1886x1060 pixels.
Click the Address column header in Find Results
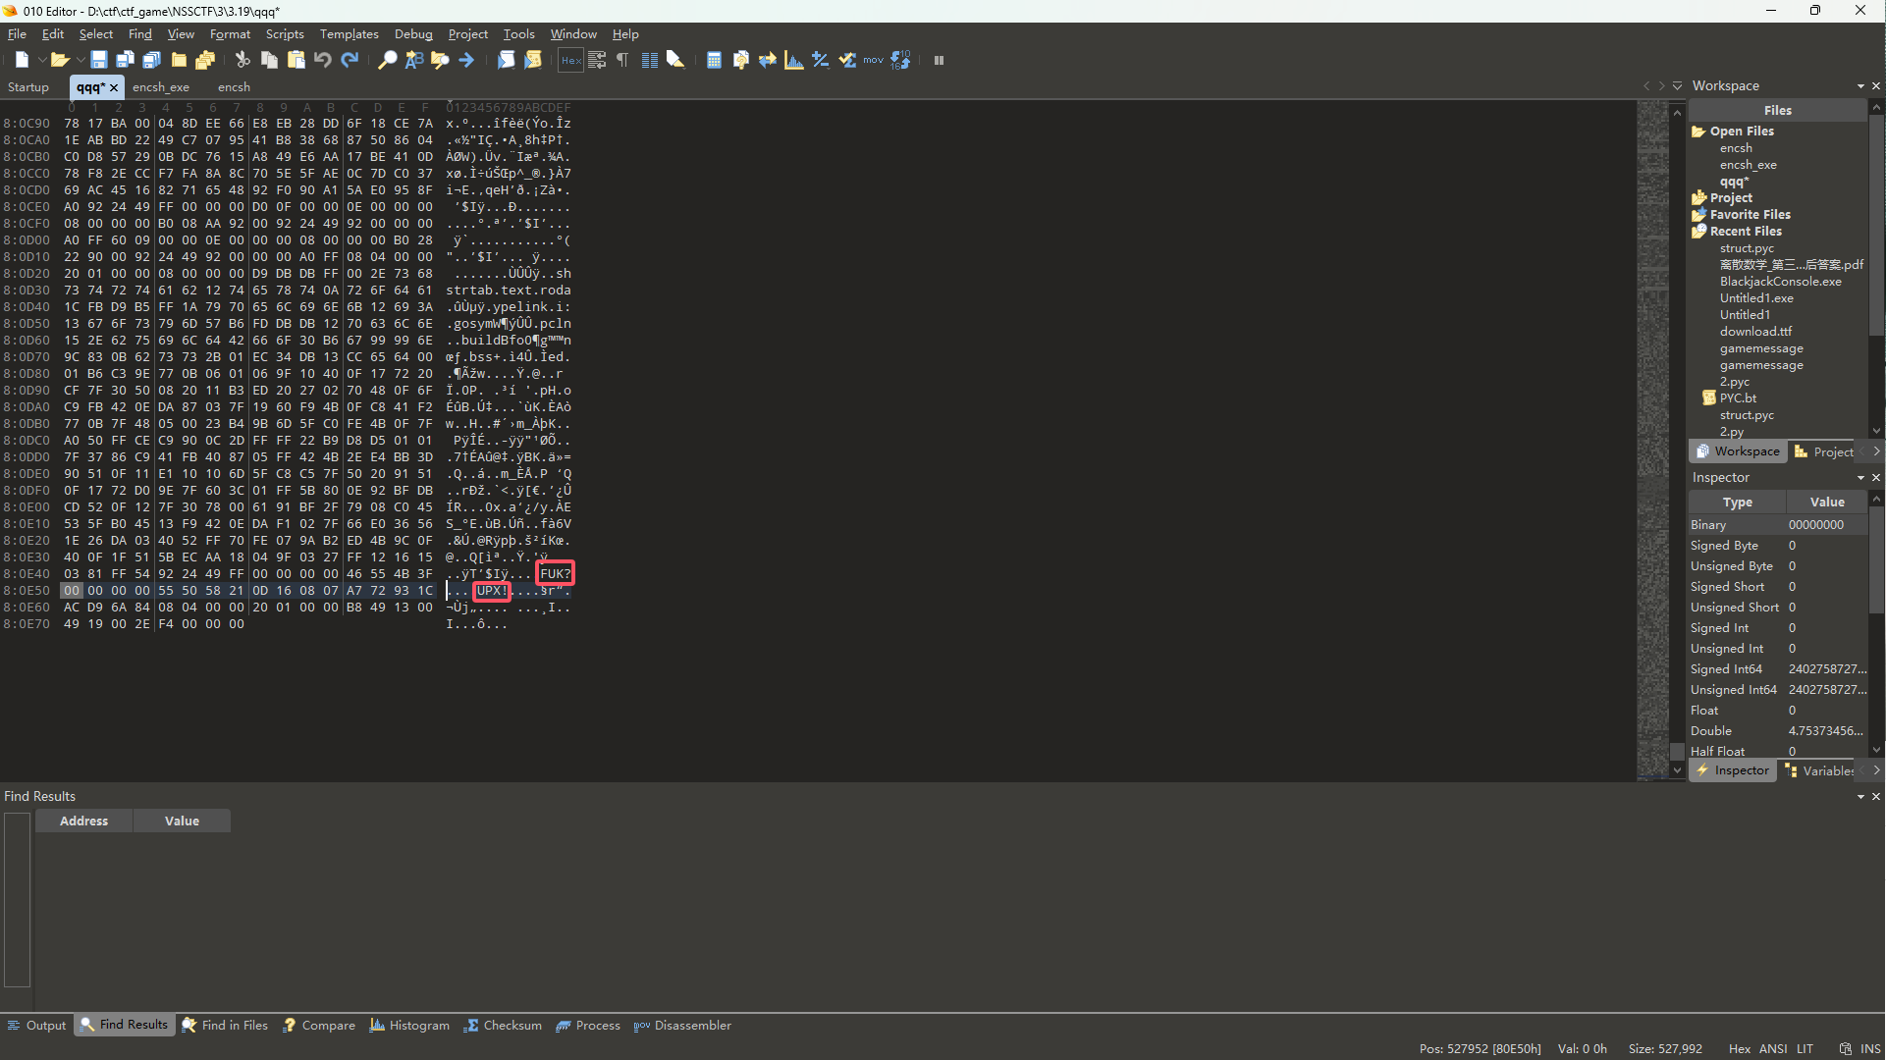[83, 821]
